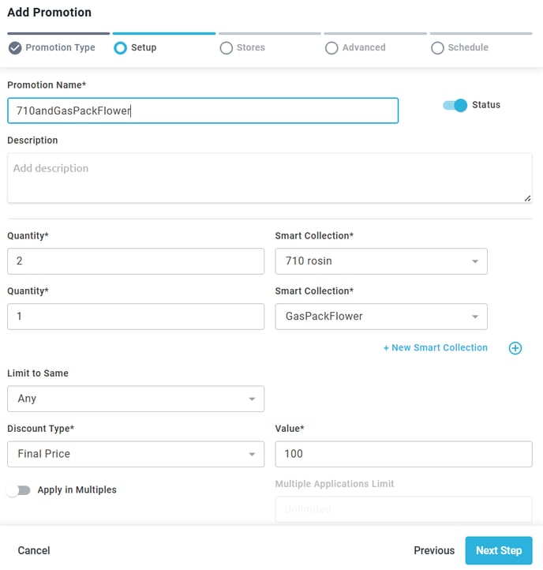Expand the Limit to Same dropdown
Image resolution: width=543 pixels, height=570 pixels.
pyautogui.click(x=136, y=399)
